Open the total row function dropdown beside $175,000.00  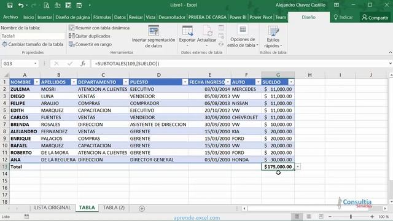(x=298, y=166)
